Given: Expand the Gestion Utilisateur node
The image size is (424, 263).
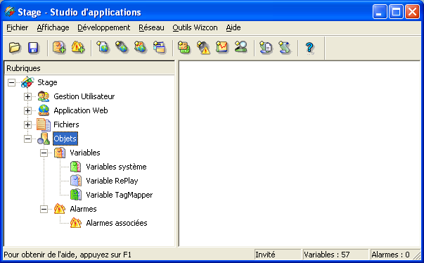Looking at the screenshot, I should coord(27,96).
